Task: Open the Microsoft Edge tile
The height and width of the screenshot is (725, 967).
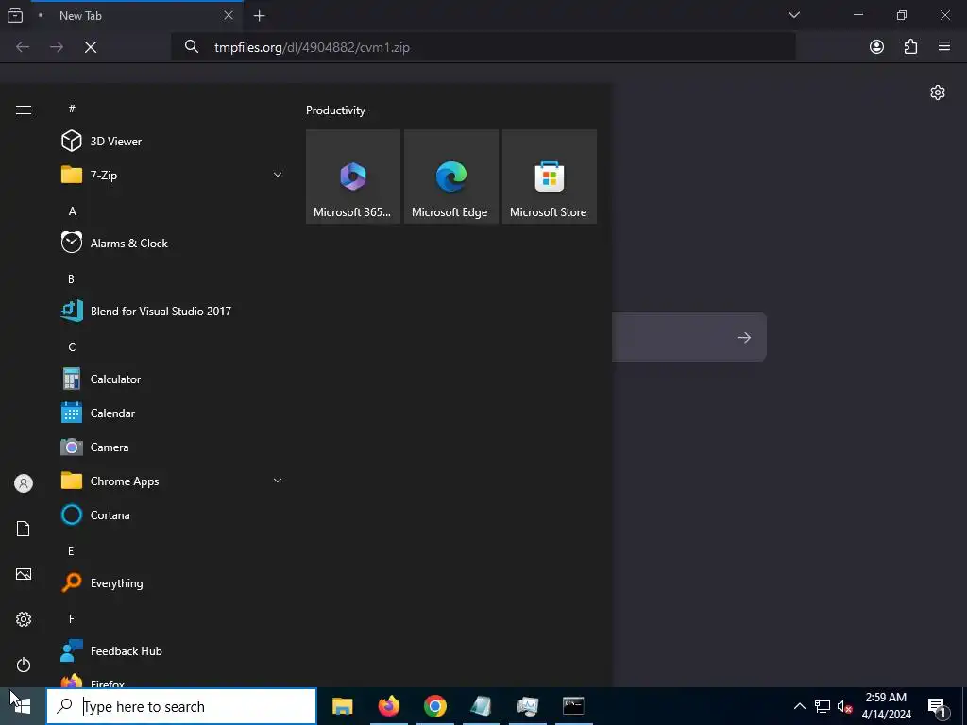Action: click(x=450, y=177)
